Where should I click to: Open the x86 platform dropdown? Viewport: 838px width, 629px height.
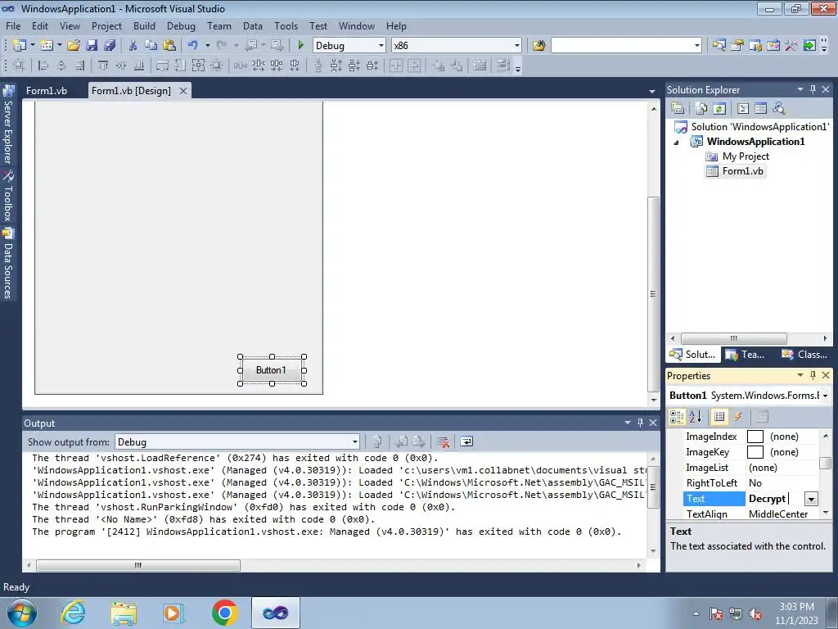pyautogui.click(x=517, y=46)
